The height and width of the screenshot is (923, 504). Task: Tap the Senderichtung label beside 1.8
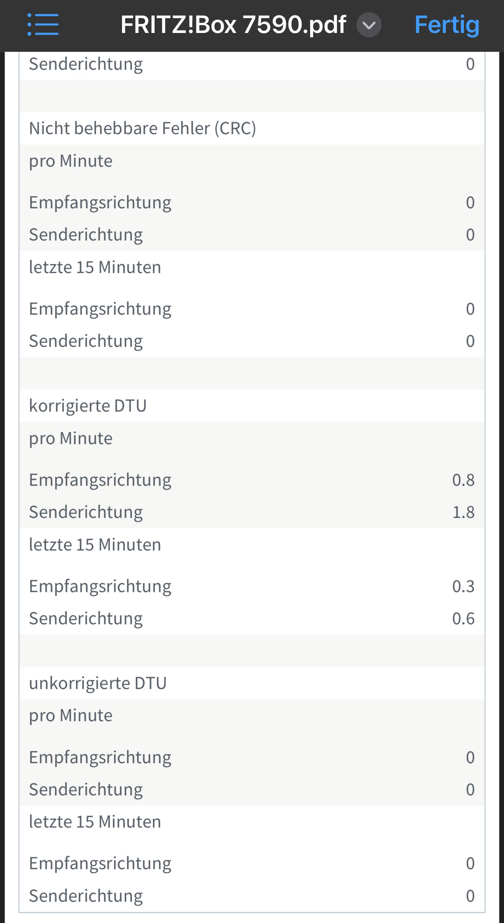86,512
